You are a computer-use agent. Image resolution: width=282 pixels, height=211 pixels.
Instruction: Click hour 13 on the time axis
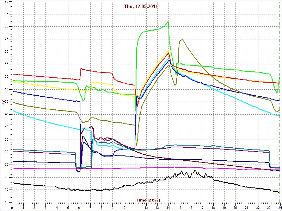coord(157,207)
